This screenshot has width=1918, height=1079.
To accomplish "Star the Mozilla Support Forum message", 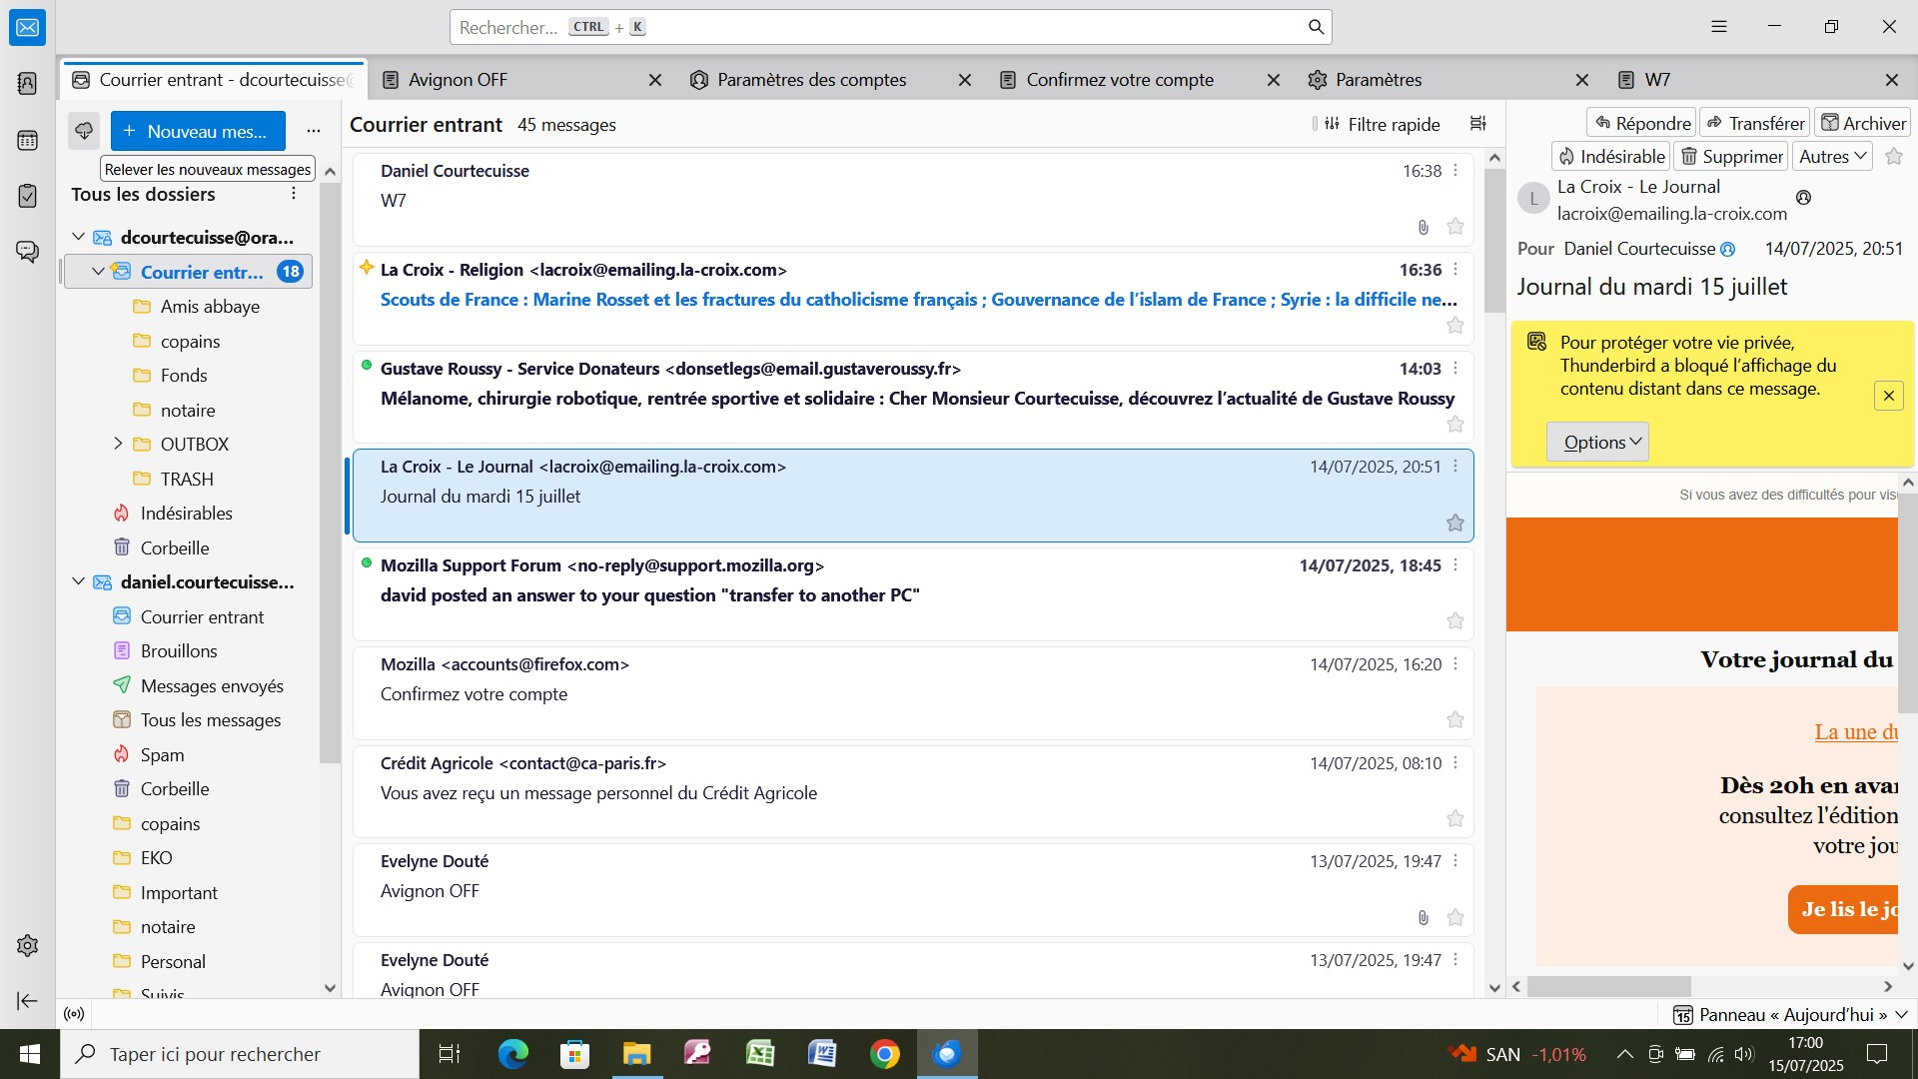I will 1455,621.
